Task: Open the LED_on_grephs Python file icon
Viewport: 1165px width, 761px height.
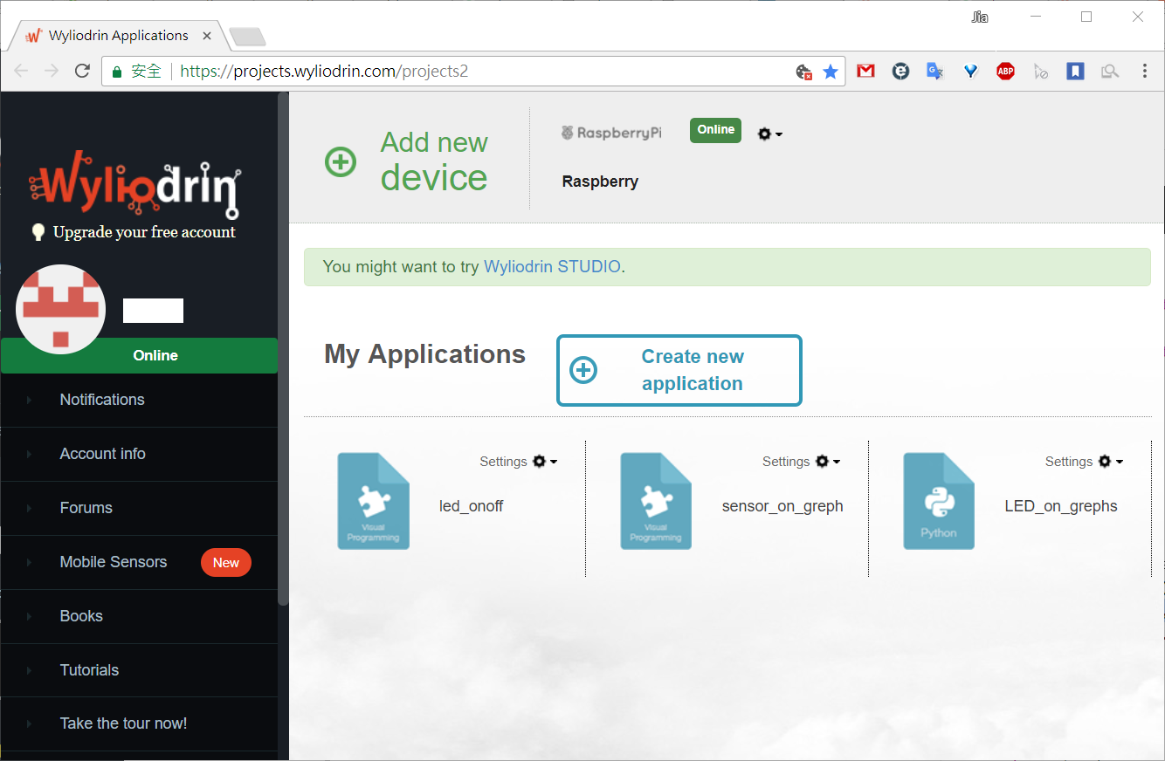Action: point(939,501)
